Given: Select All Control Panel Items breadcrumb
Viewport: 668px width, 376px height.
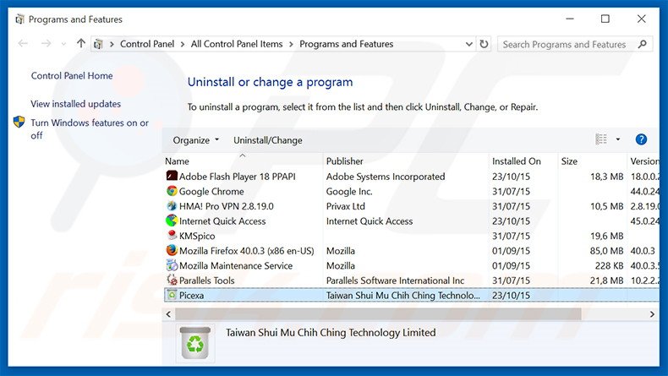Looking at the screenshot, I should tap(237, 44).
